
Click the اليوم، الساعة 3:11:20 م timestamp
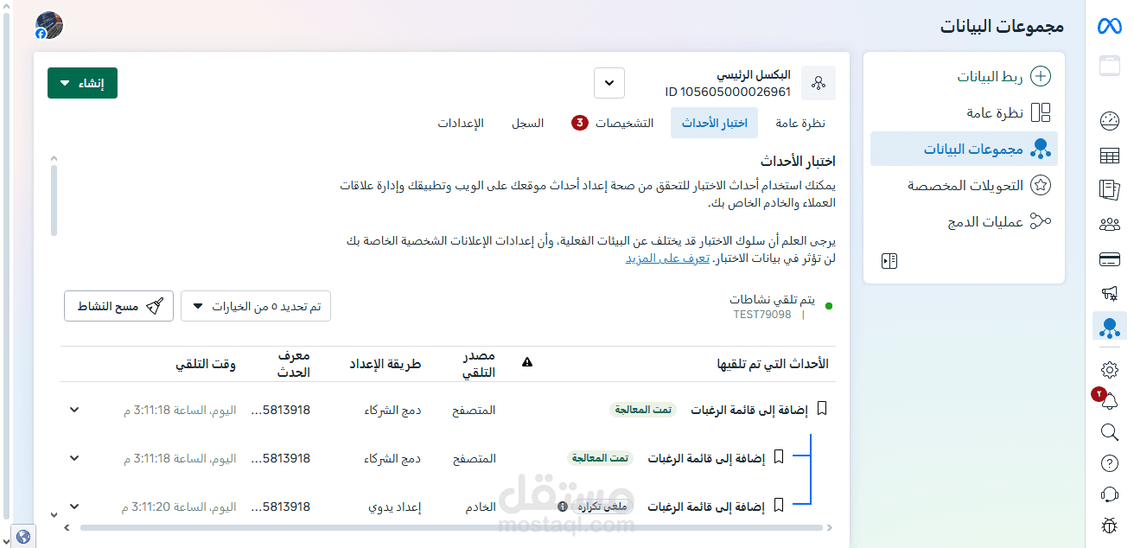click(x=180, y=507)
